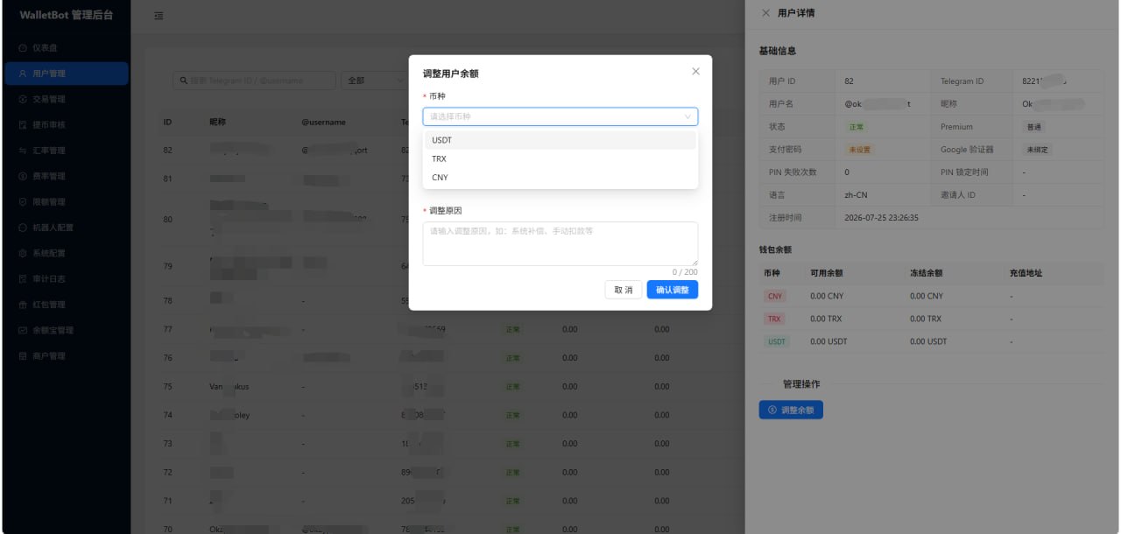Toggle the sidebar collapse icon in header
The width and height of the screenshot is (1121, 534).
pos(159,16)
